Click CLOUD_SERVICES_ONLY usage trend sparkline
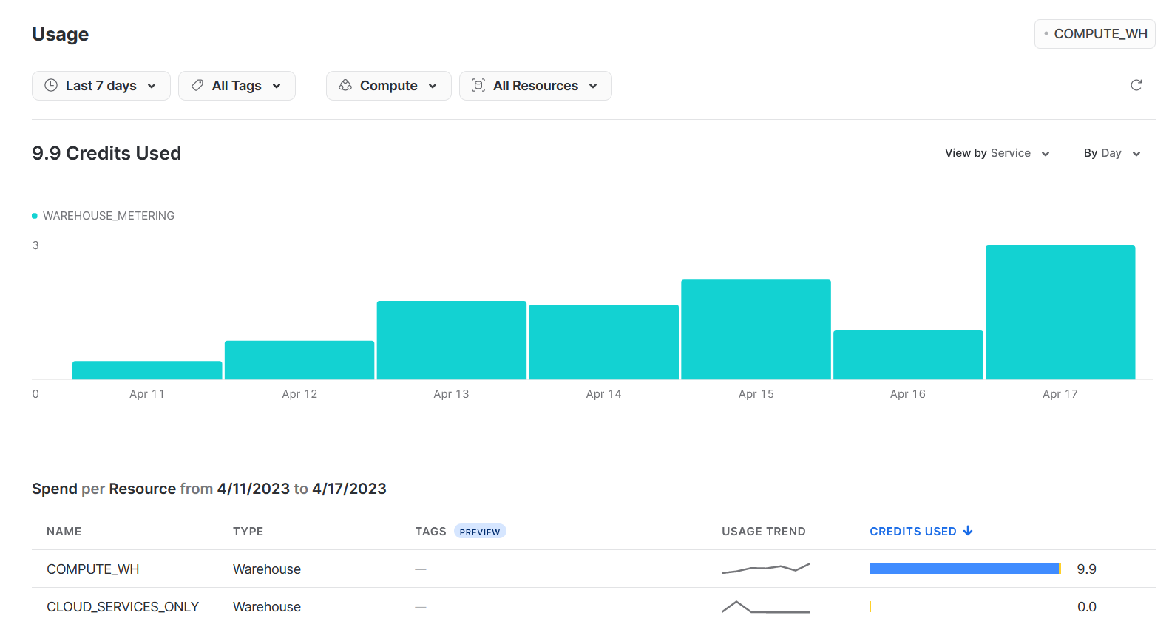The image size is (1169, 641). [x=765, y=607]
